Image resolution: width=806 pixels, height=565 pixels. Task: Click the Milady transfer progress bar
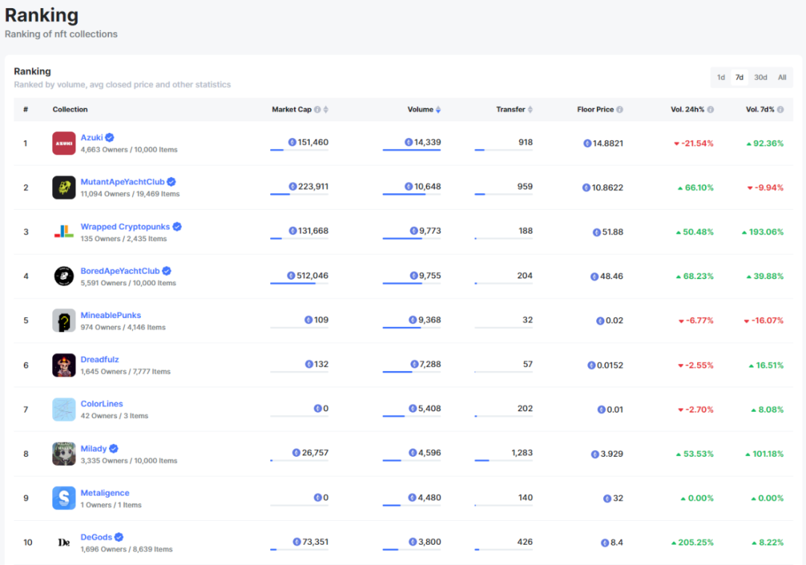coord(503,461)
